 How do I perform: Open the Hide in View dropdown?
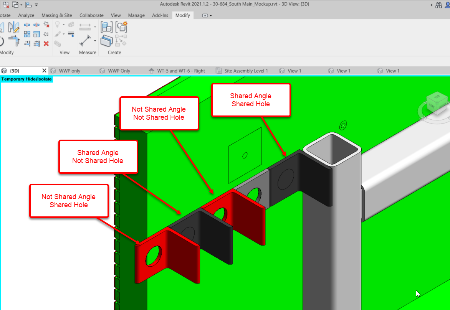[63, 24]
